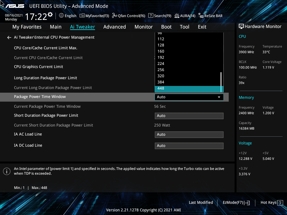Open MyFavorite(F3) list icon
The height and width of the screenshot is (215, 287).
coord(82,16)
